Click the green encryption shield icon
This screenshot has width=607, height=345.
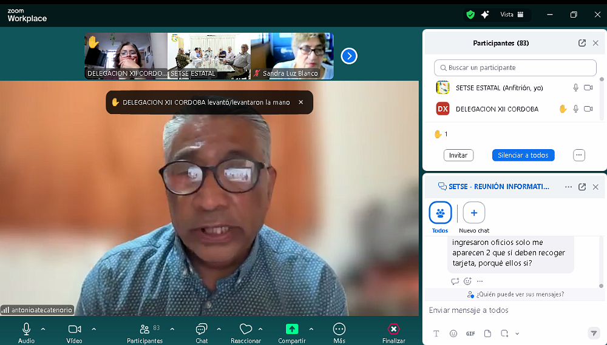[x=470, y=15]
